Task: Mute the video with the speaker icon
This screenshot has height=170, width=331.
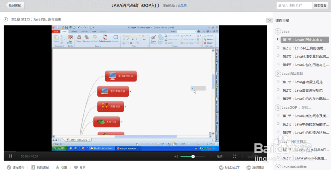Action: [x=176, y=156]
